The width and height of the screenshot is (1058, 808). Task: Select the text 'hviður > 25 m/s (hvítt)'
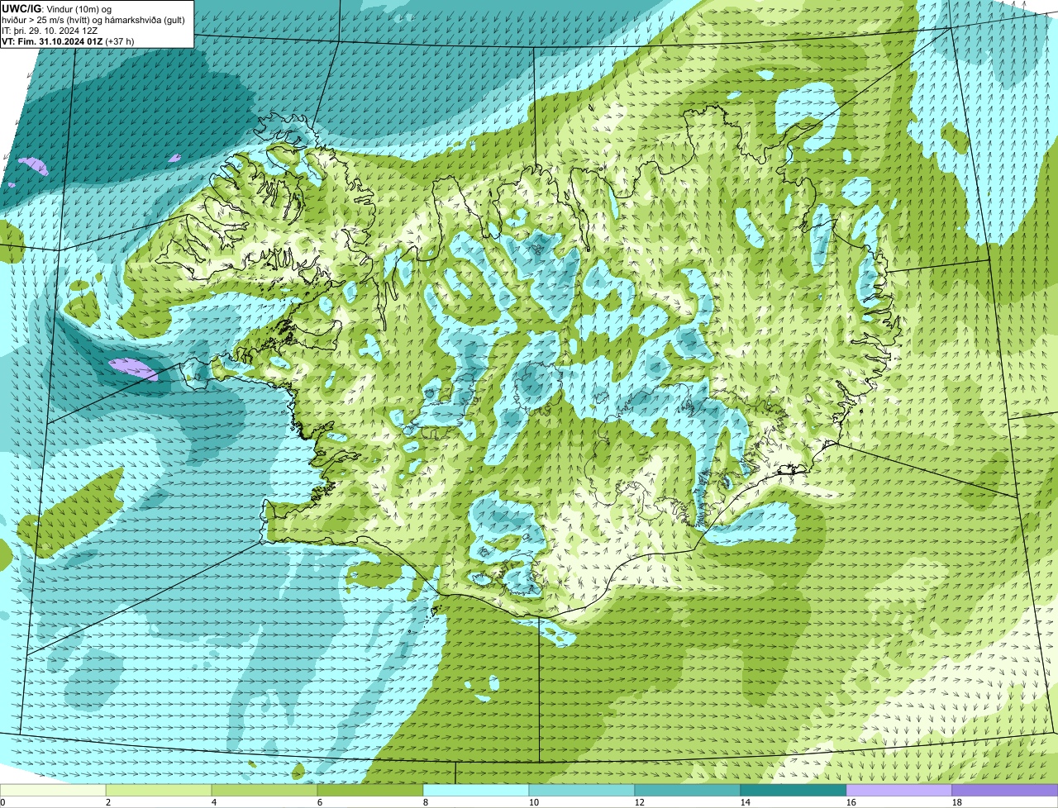(x=47, y=19)
